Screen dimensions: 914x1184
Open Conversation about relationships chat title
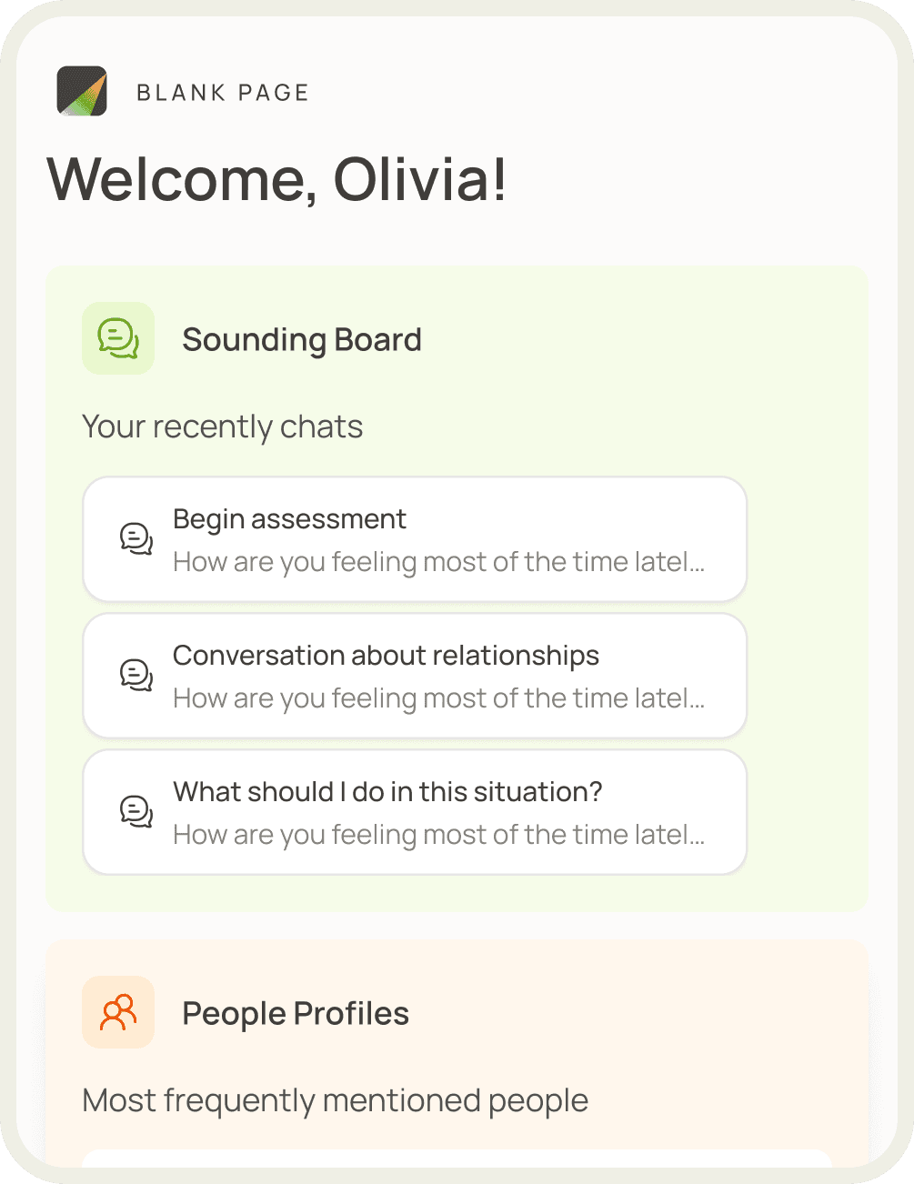pyautogui.click(x=386, y=656)
